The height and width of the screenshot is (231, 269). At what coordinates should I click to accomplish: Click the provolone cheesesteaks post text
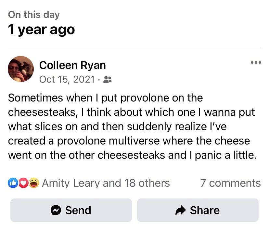tap(132, 126)
